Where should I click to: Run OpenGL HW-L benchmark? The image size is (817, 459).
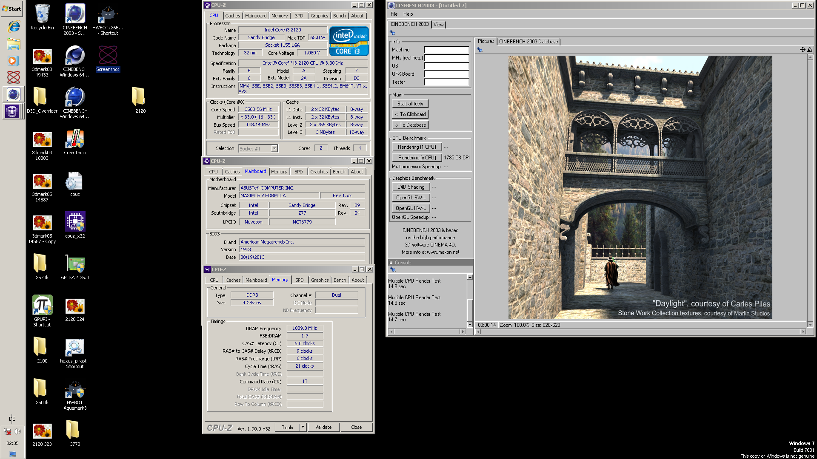click(411, 208)
